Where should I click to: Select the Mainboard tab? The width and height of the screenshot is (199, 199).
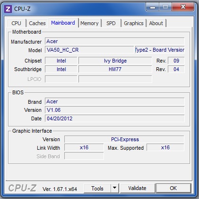(x=63, y=23)
